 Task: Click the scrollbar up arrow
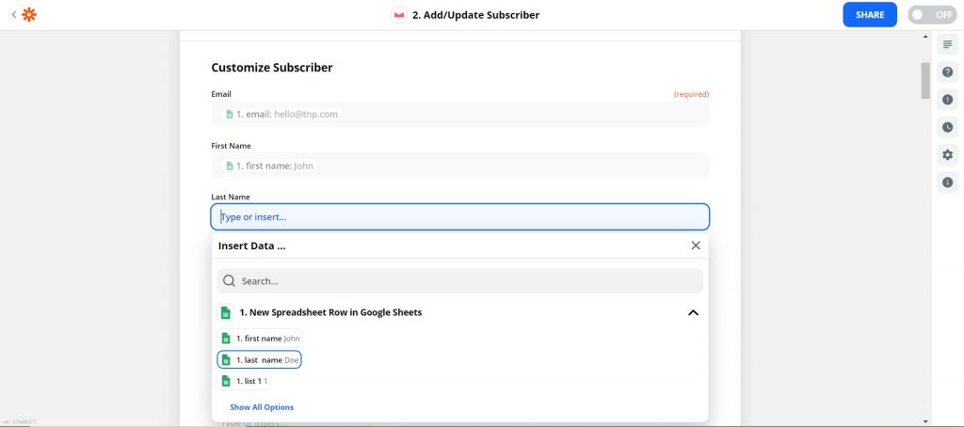coord(925,37)
